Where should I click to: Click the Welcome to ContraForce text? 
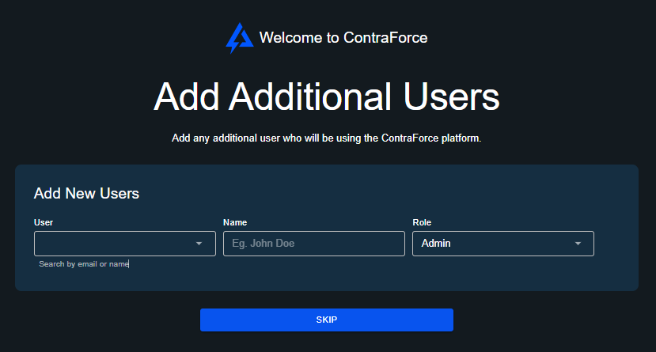tap(343, 38)
